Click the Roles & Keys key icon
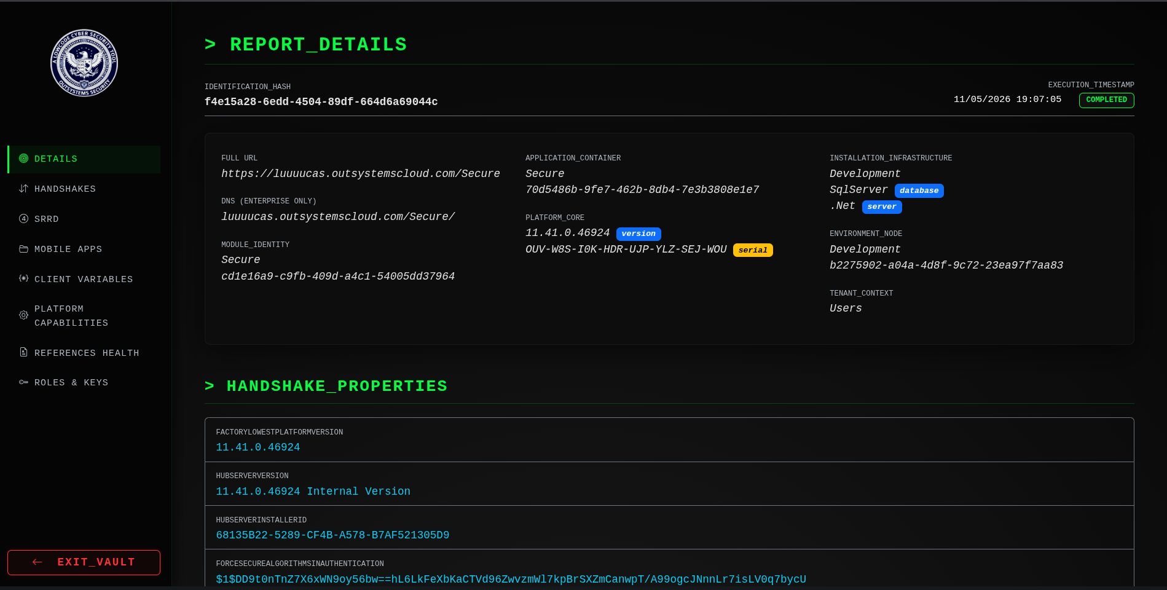The image size is (1167, 590). [x=23, y=382]
